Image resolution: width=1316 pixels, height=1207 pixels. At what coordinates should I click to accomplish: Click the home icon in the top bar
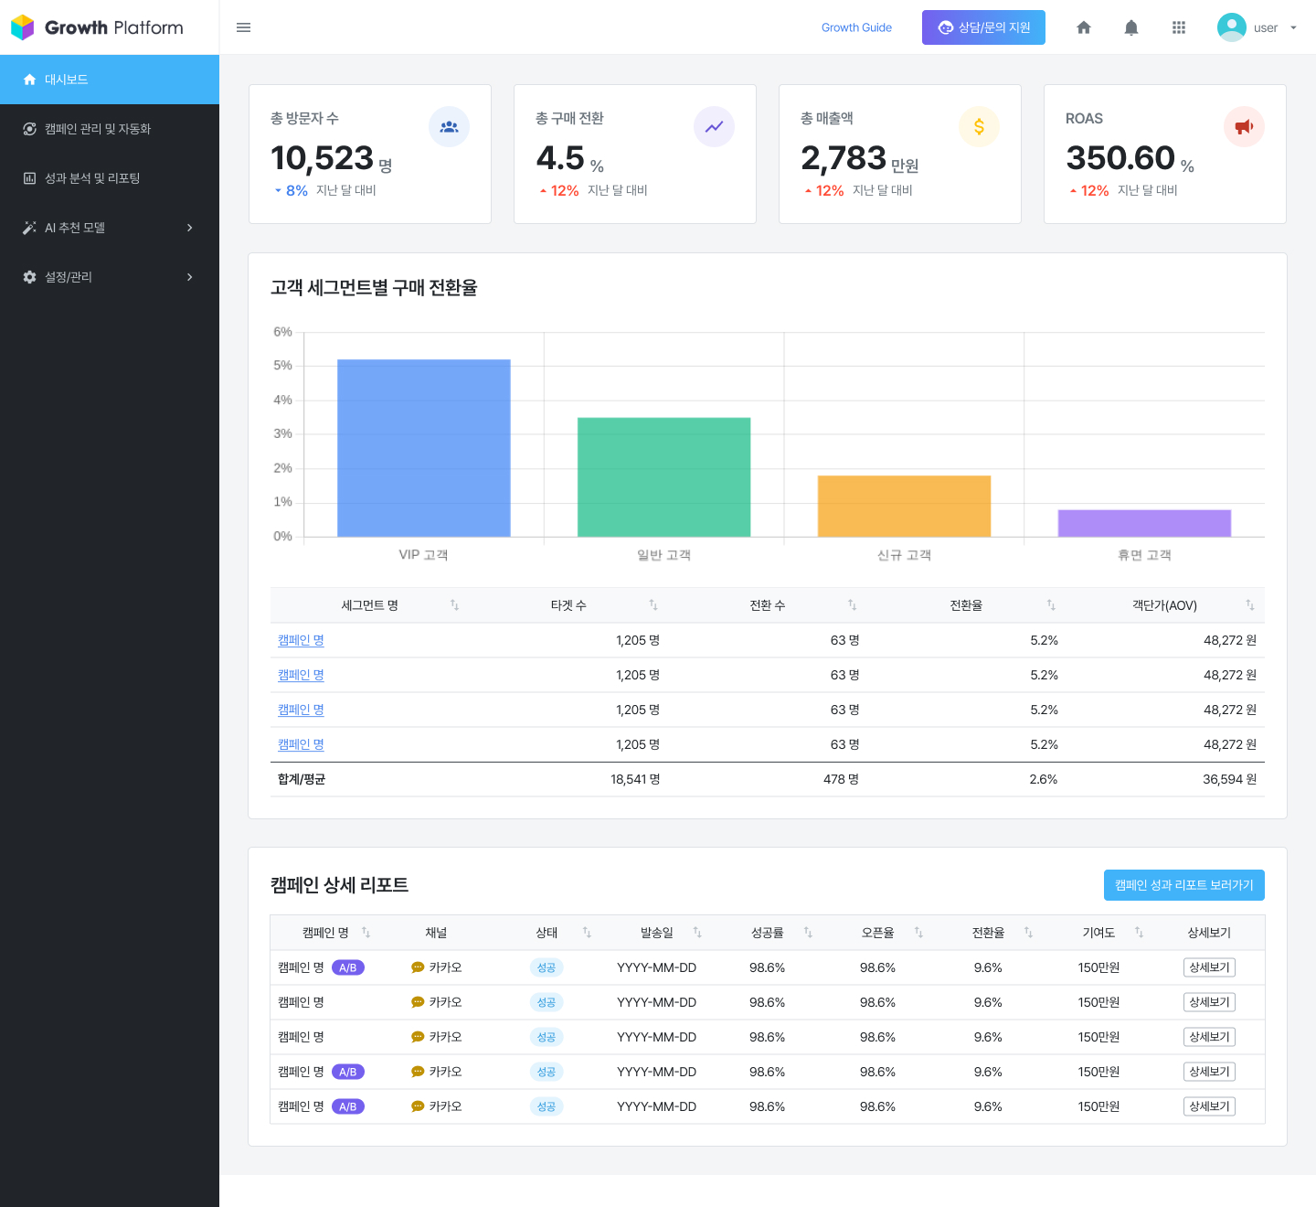pyautogui.click(x=1084, y=27)
